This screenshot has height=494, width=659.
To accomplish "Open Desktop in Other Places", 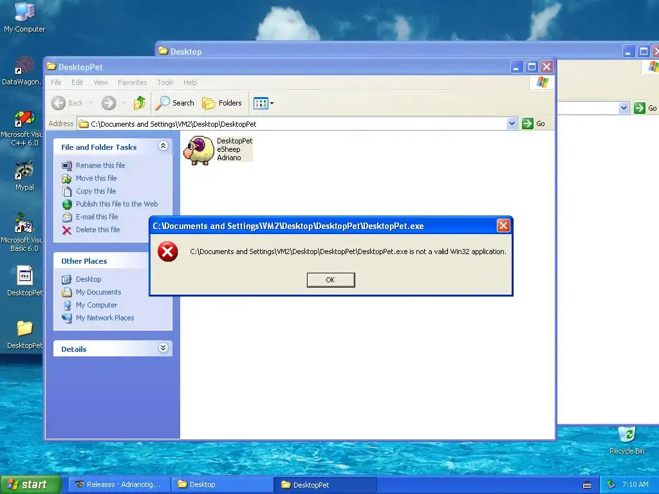I will coord(88,279).
